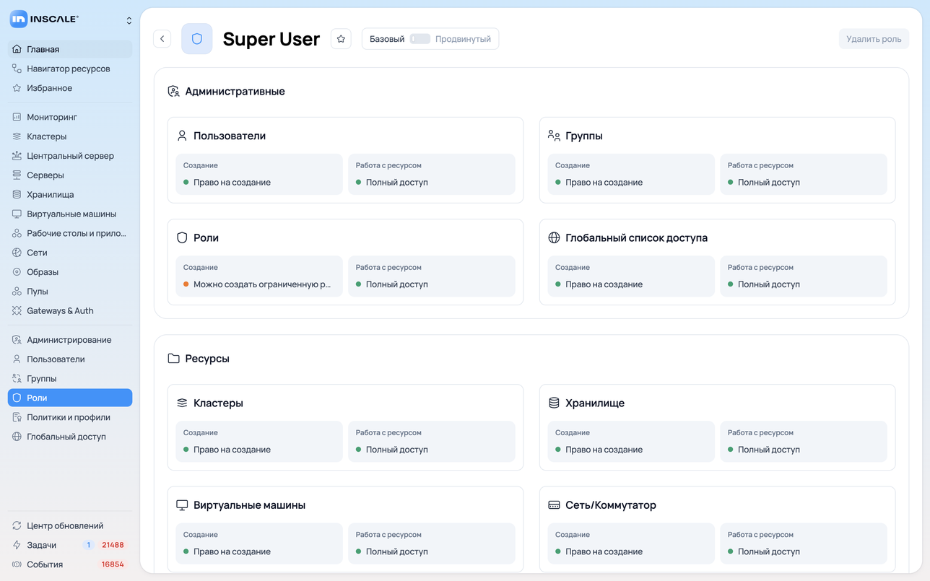Open the Inscale workspace switcher chevron
This screenshot has height=581, width=930.
(129, 20)
